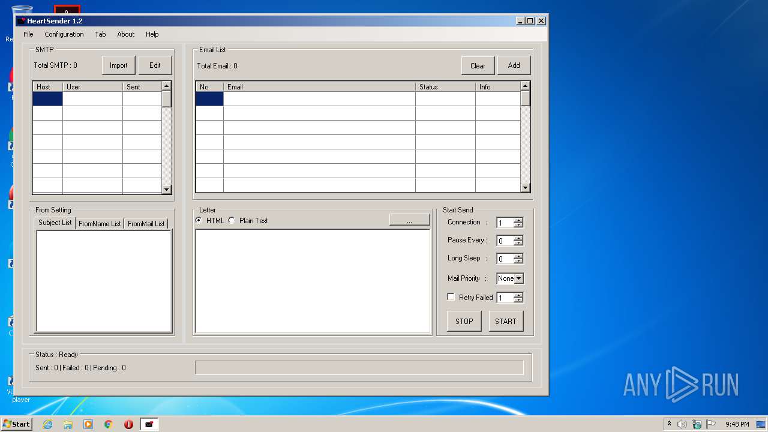768x432 pixels.
Task: Click the taskbar clock showing 9:48 PM
Action: [x=737, y=424]
